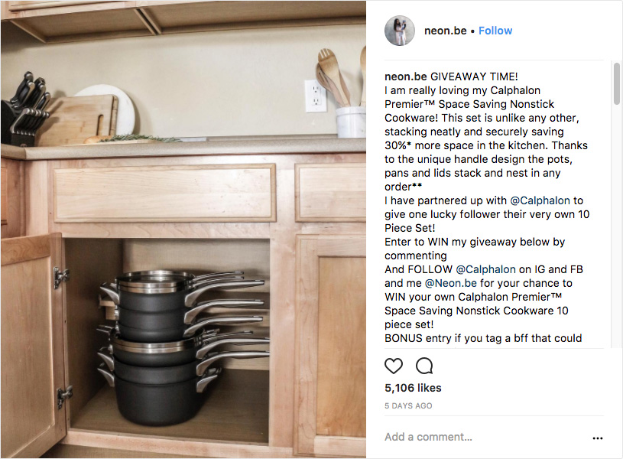Image resolution: width=623 pixels, height=459 pixels.
Task: Click bold neon.be name in caption
Action: 406,76
